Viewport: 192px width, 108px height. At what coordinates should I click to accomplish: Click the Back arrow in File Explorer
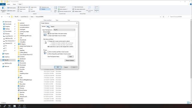tap(2, 17)
